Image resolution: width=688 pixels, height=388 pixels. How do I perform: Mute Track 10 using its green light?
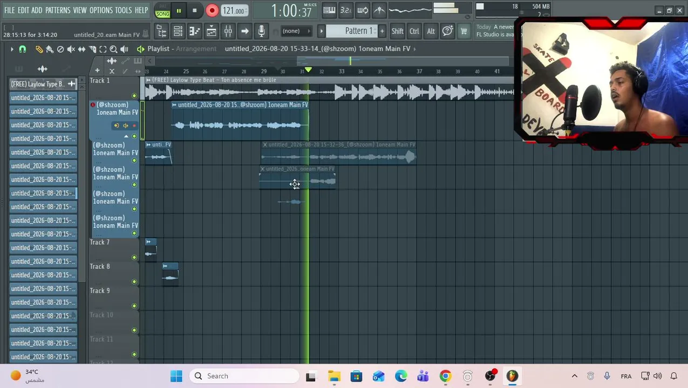134,330
